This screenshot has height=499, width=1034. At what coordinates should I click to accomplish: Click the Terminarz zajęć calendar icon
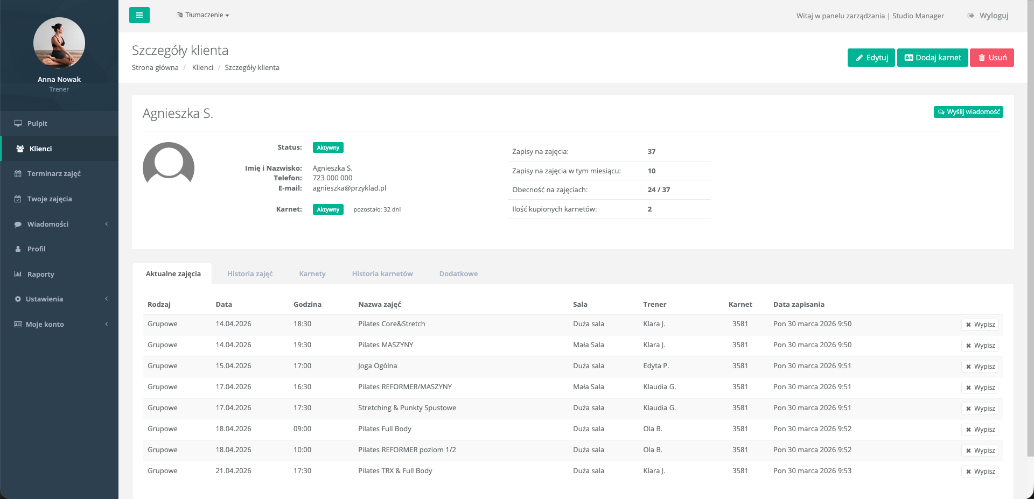tap(18, 174)
